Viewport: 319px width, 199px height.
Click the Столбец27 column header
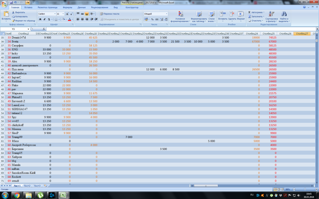(302, 34)
